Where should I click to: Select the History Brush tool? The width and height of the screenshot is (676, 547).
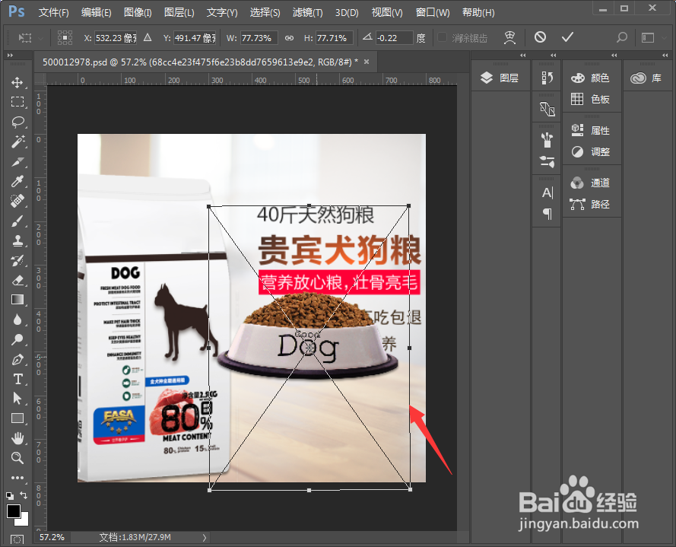[x=17, y=260]
